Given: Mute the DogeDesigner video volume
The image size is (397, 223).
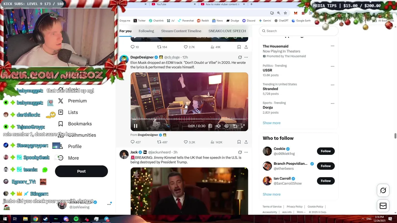Looking at the screenshot, I should point(218,126).
